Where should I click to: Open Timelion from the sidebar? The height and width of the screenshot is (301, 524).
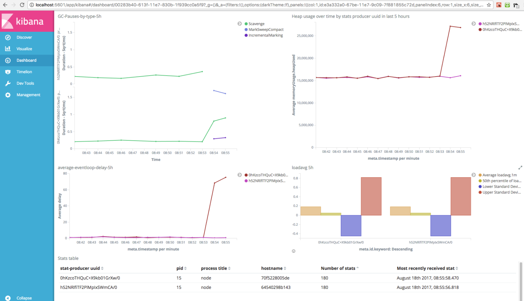24,72
